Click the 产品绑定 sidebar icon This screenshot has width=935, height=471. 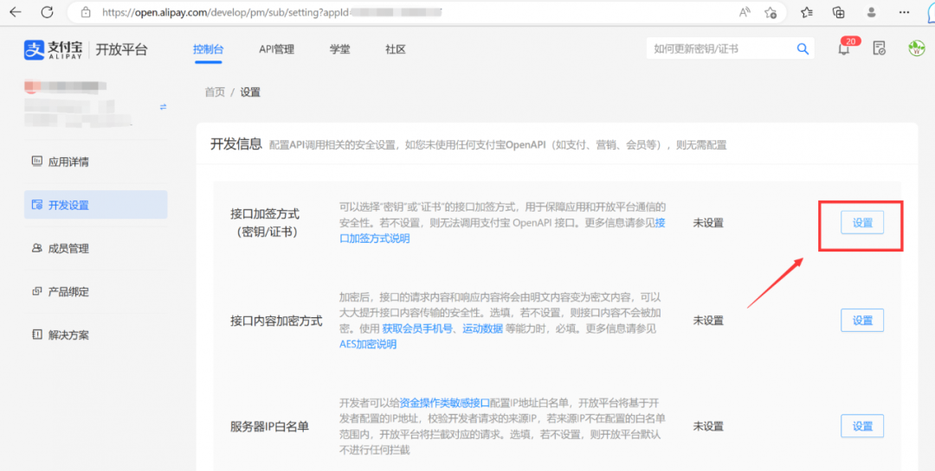pos(37,291)
